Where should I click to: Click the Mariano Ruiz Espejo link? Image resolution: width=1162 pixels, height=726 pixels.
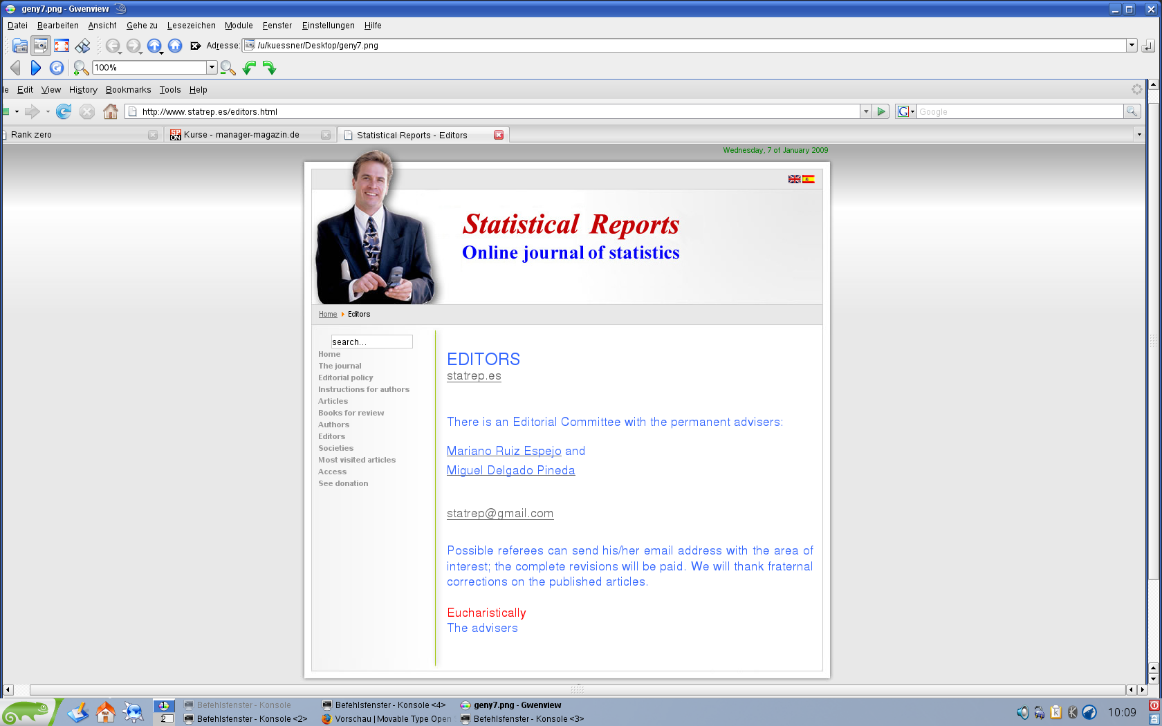pos(504,451)
